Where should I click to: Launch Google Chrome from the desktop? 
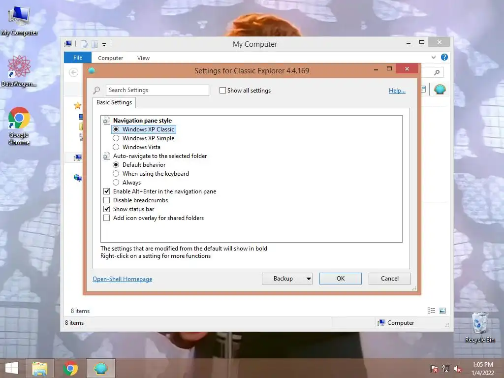tap(19, 126)
